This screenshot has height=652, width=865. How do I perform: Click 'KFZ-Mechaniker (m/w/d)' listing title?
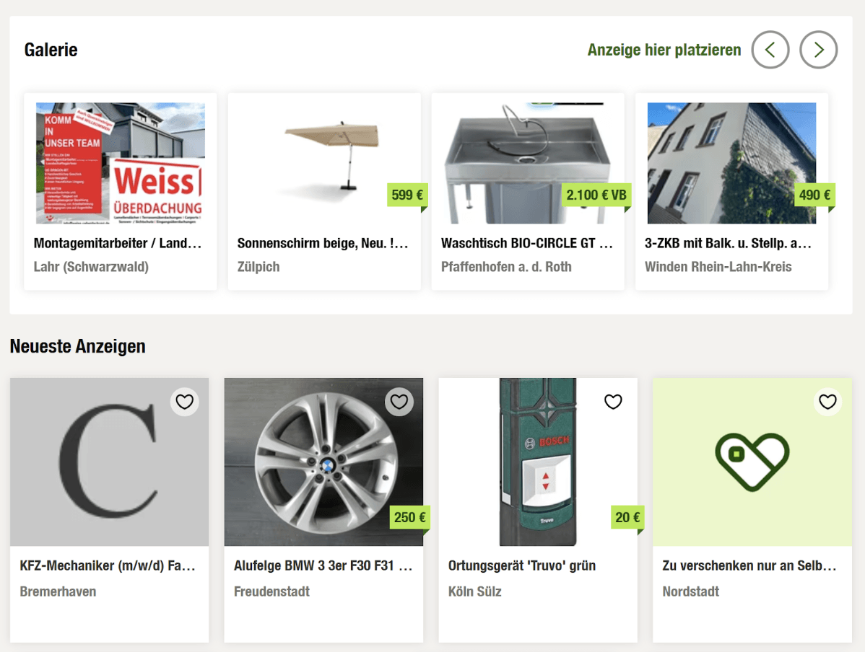(108, 565)
